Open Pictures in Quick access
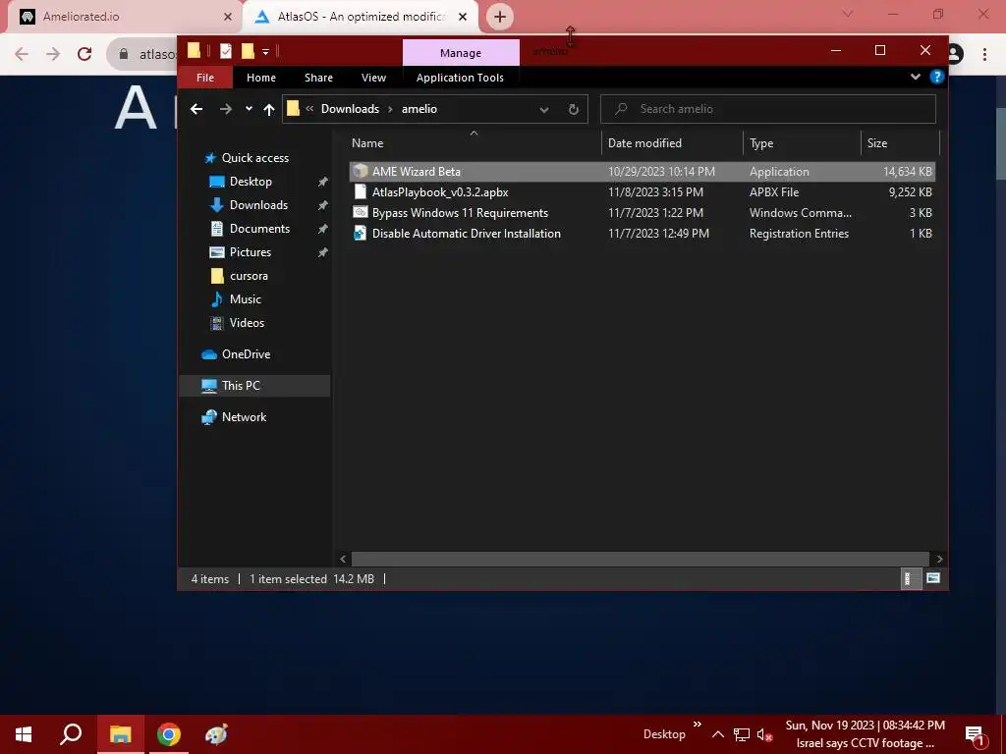Viewport: 1006px width, 754px height. click(251, 252)
